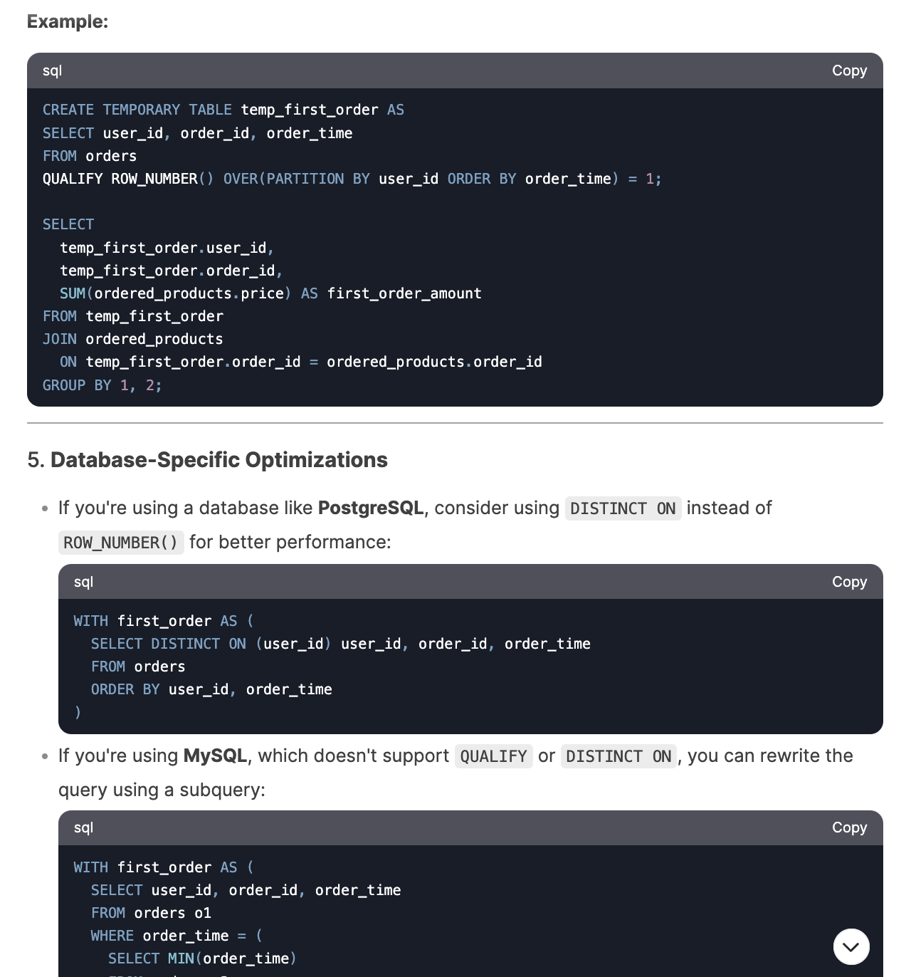Click the Example: label at the top
Screen dimensions: 911x977
pos(68,21)
